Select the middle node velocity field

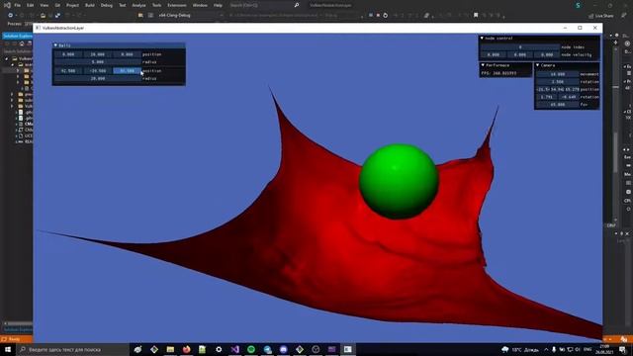tap(520, 55)
